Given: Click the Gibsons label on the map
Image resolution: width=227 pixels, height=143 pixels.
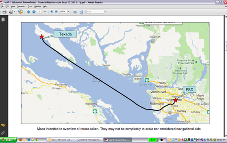Looking at the screenshot, I should (x=126, y=75).
